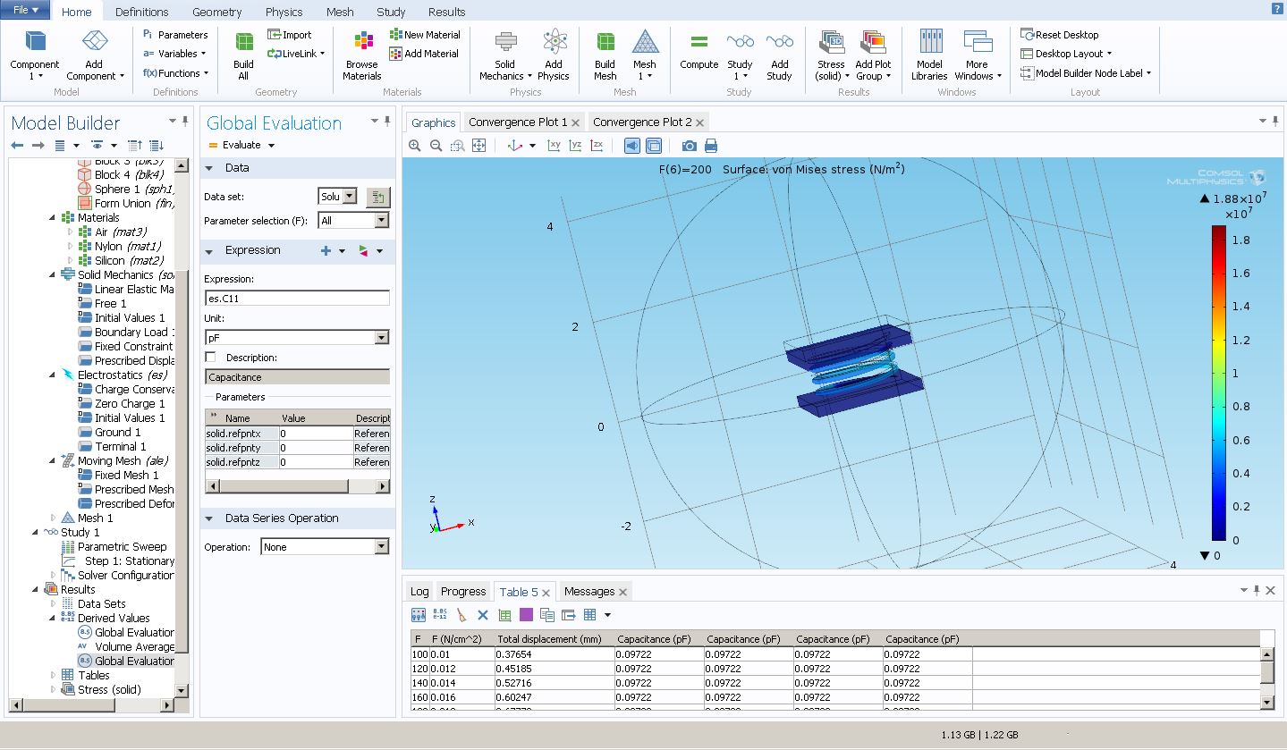
Task: Delete table with X icon
Action: 483,615
